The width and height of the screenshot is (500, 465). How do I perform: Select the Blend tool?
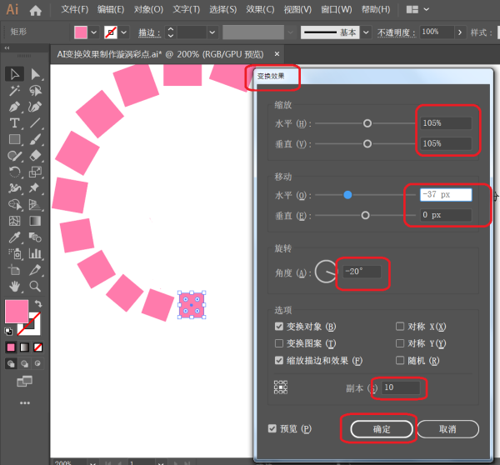click(35, 237)
